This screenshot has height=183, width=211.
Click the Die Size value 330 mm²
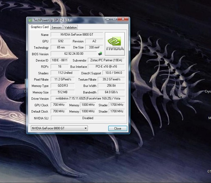tap(94, 47)
